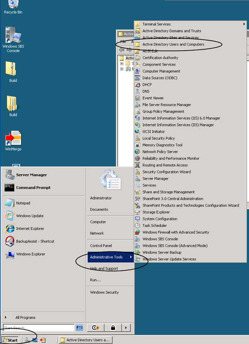Choose Group Policy Management from the menu
This screenshot has height=344, width=249.
pos(190,111)
